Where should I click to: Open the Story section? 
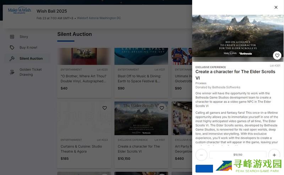24,37
